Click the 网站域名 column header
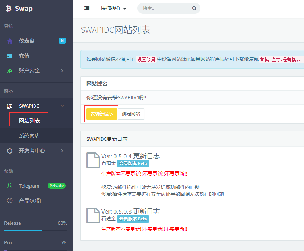 (97, 84)
